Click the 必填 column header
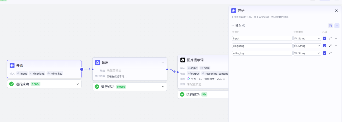This screenshot has width=342, height=122. click(x=325, y=32)
